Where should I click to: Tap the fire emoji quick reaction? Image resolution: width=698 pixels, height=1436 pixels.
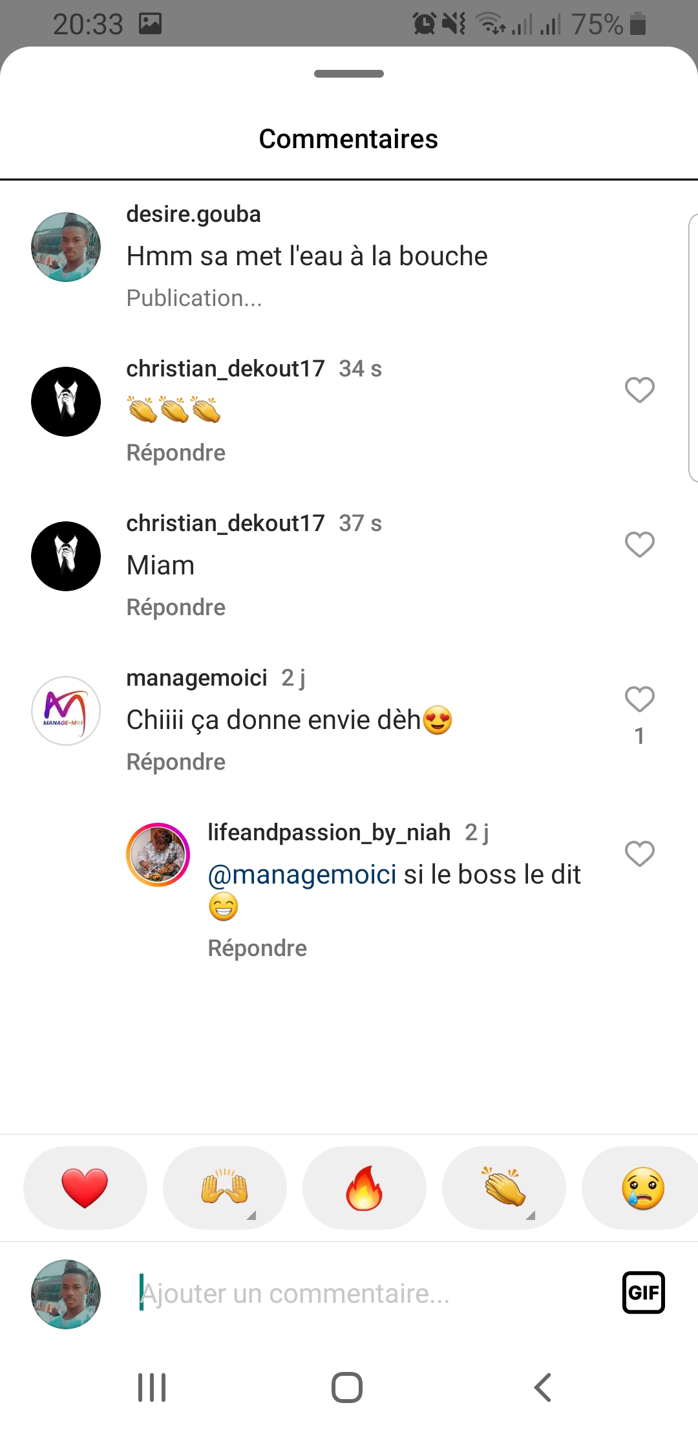click(x=364, y=1188)
